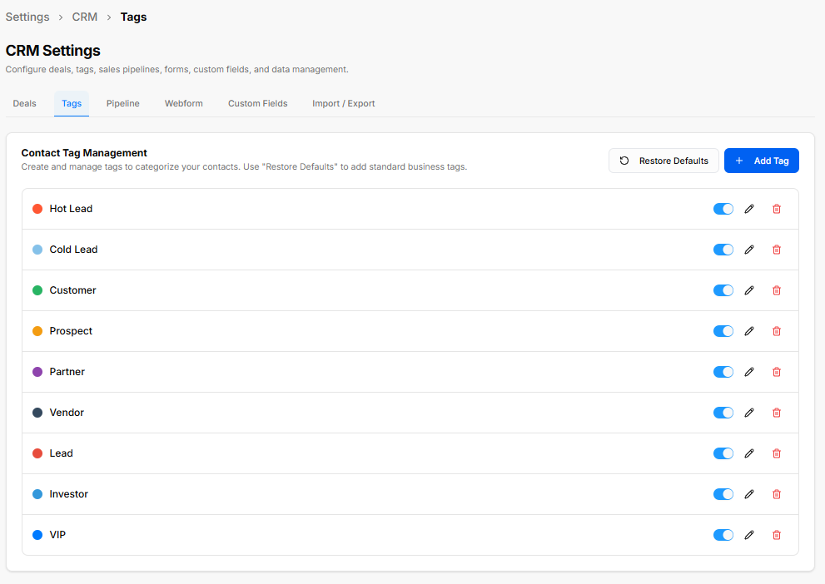This screenshot has width=825, height=584.
Task: Disable the VIP tag switch
Action: tap(723, 535)
